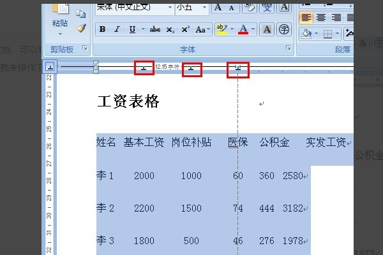
Task: Select center alignment icon
Action: (321, 18)
